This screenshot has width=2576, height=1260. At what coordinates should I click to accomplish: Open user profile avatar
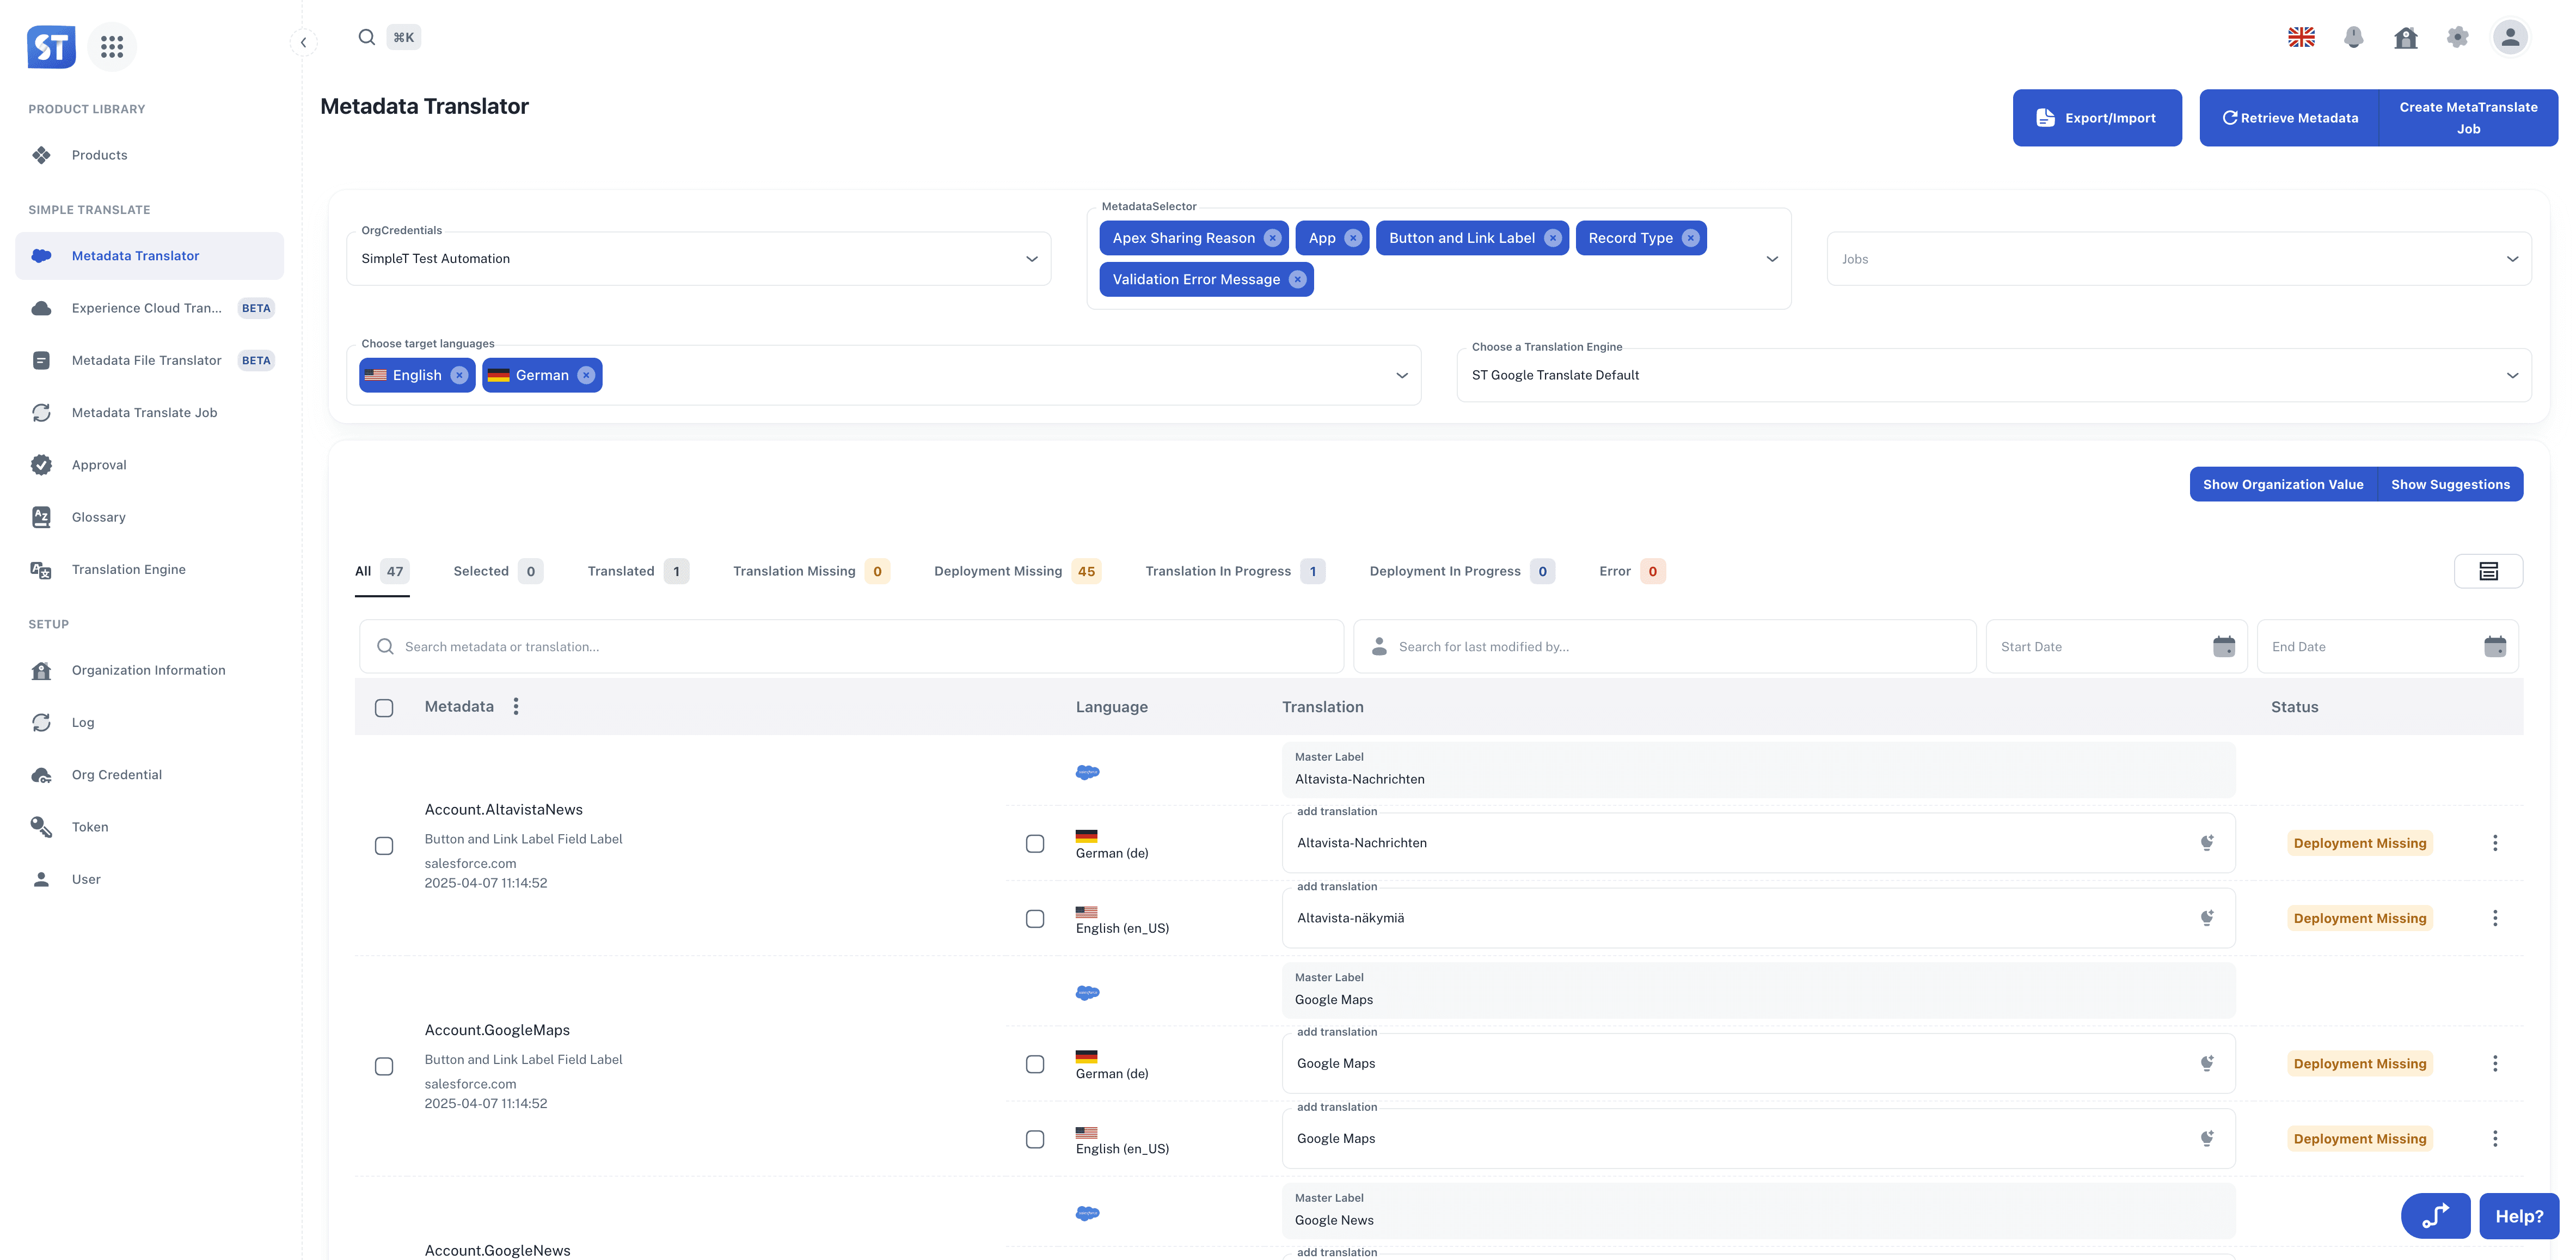(2510, 37)
